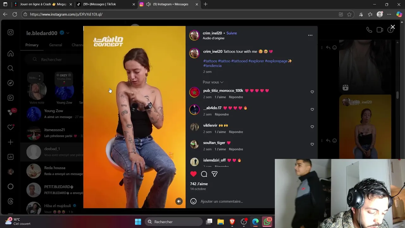The height and width of the screenshot is (228, 405).
Task: Open File Explorer from taskbar
Action: pyautogui.click(x=221, y=222)
